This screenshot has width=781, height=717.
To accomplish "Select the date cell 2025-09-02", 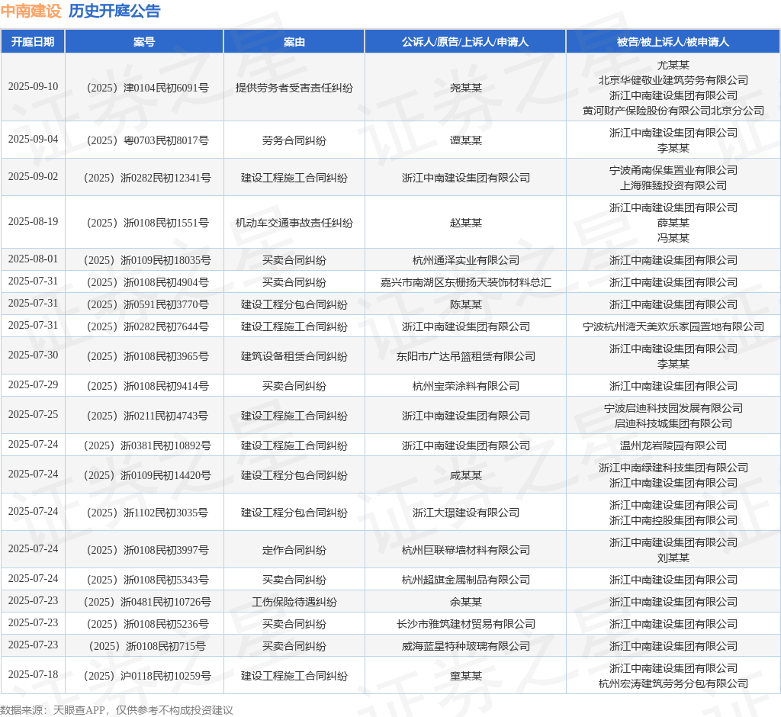I will (x=33, y=177).
